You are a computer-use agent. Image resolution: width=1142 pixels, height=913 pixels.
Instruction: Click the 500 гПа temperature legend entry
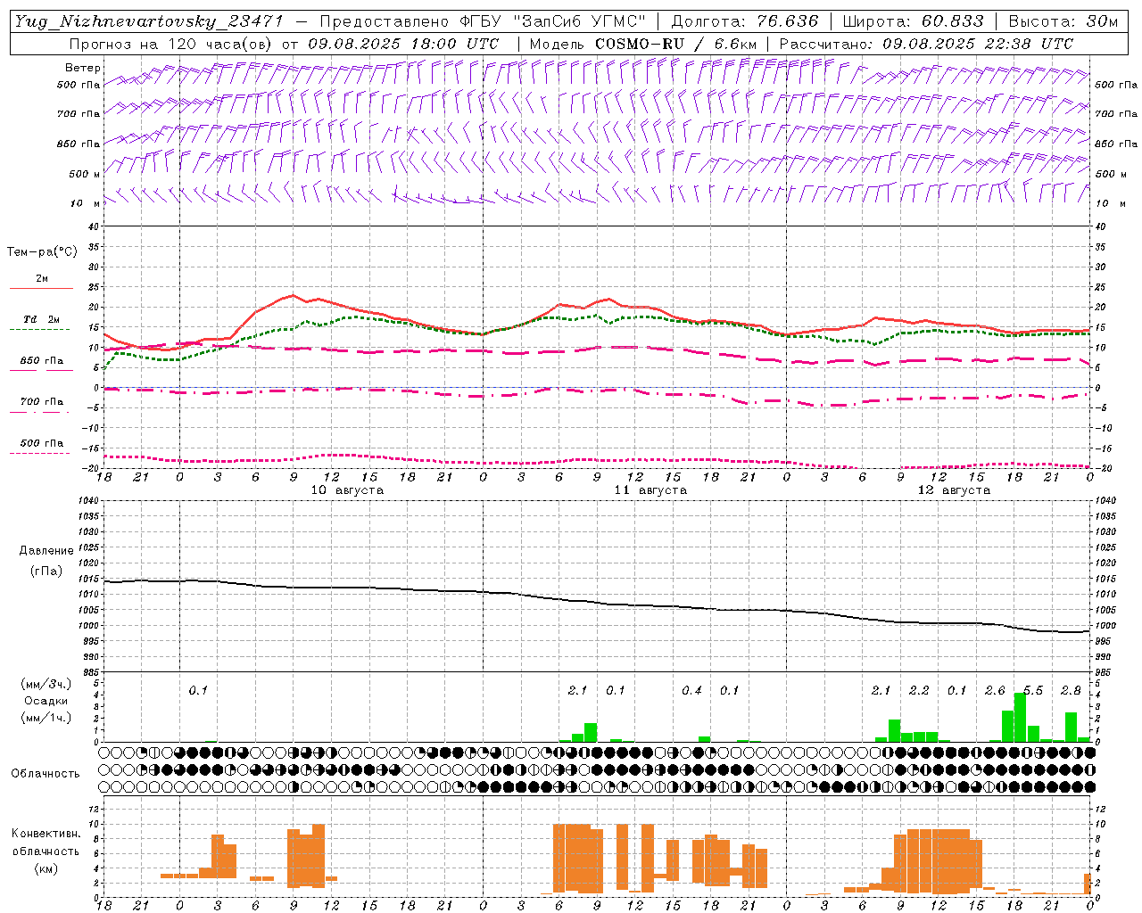42,443
